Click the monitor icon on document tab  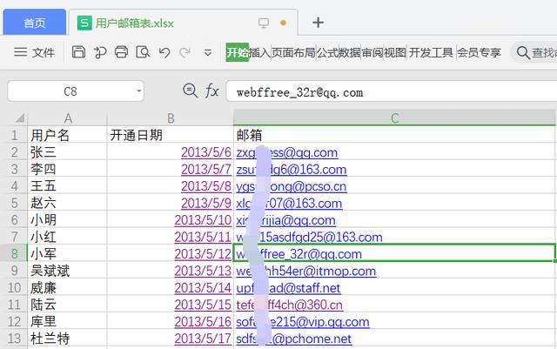264,23
